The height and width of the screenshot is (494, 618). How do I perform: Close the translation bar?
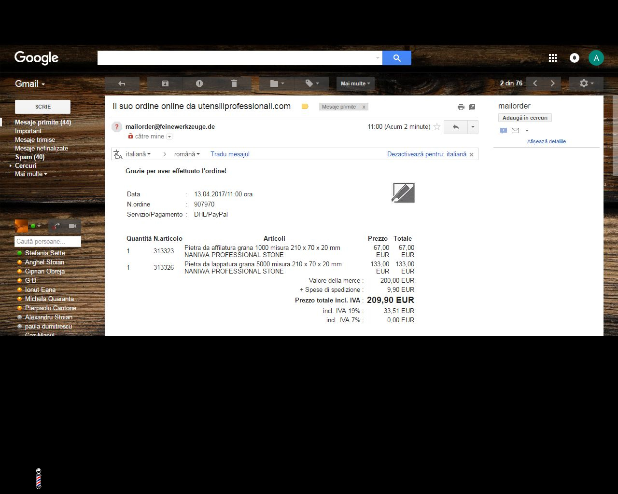pos(472,154)
